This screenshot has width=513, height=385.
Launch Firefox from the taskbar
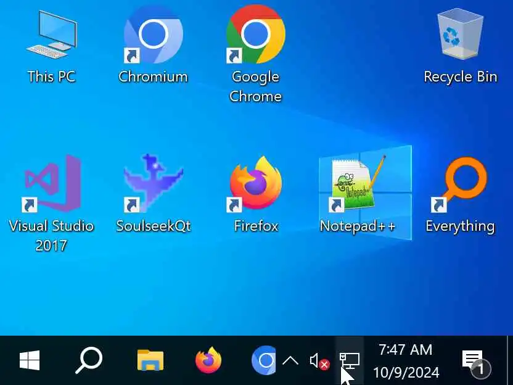coord(208,360)
